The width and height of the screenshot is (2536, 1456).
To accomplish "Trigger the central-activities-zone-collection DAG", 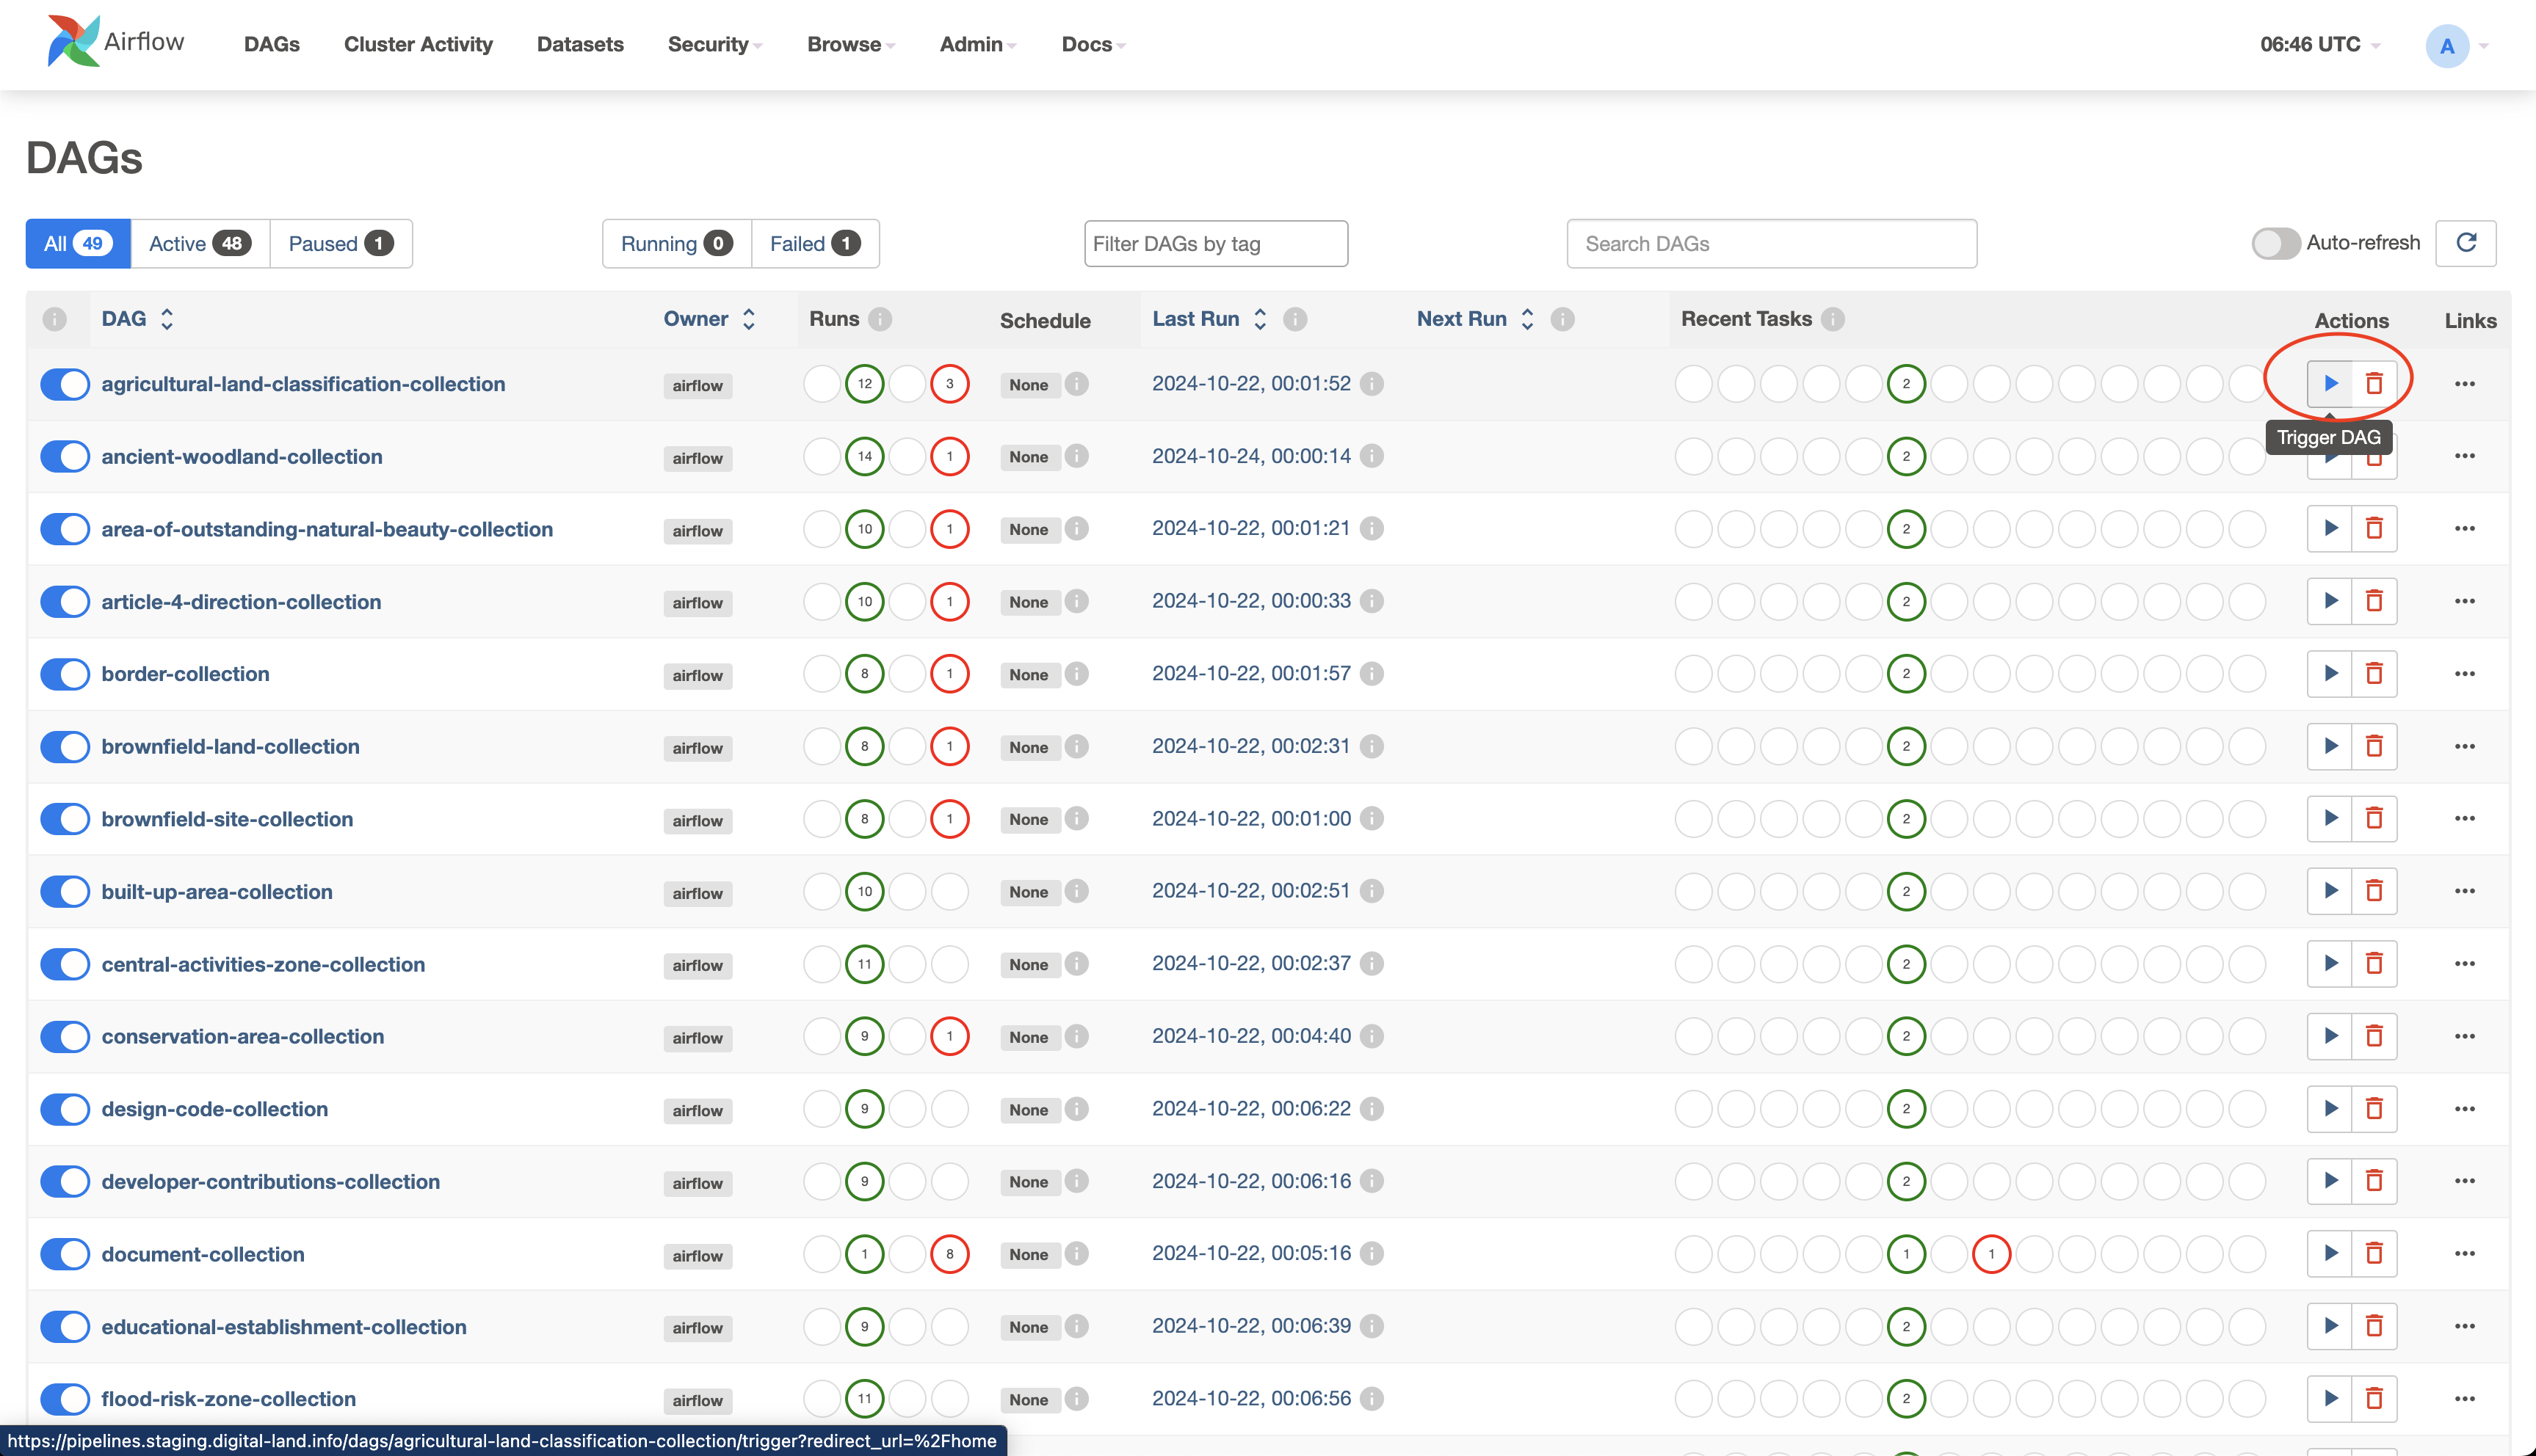I will point(2330,963).
